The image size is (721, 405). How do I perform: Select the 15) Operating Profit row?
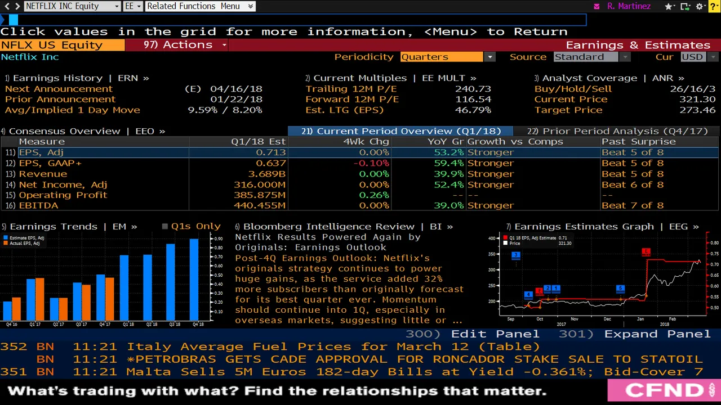click(x=359, y=195)
